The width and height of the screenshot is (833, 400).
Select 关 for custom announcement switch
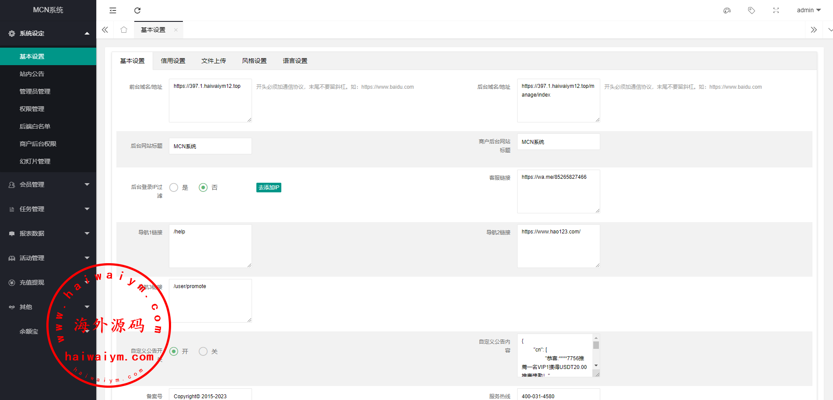pyautogui.click(x=203, y=351)
